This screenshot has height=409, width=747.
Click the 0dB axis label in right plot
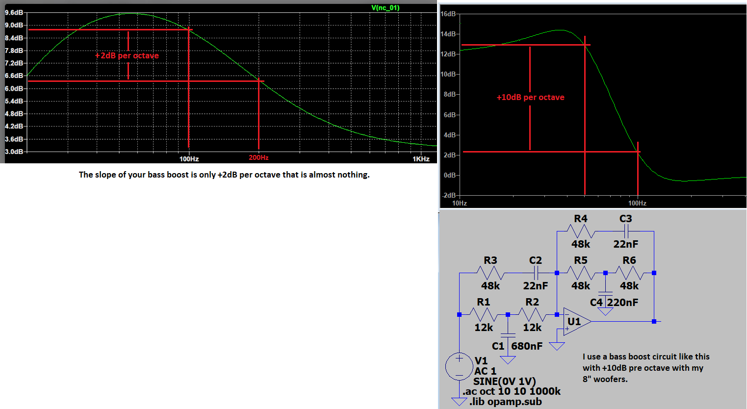point(449,175)
